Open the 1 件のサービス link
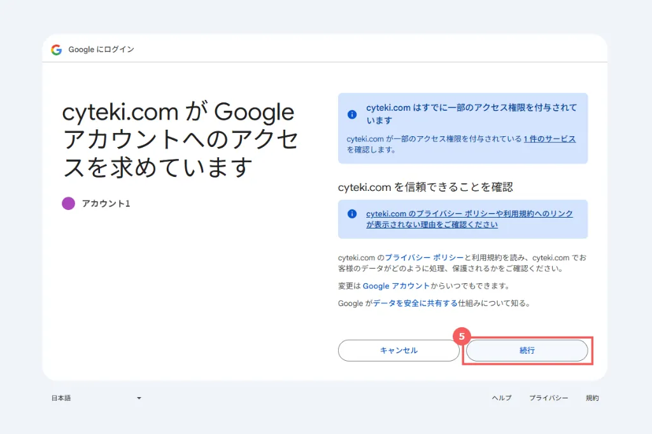 point(549,139)
